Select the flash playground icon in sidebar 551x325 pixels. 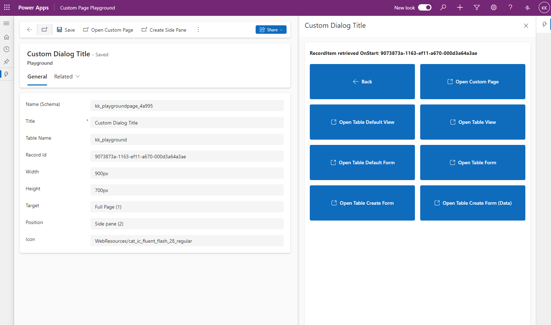6,74
